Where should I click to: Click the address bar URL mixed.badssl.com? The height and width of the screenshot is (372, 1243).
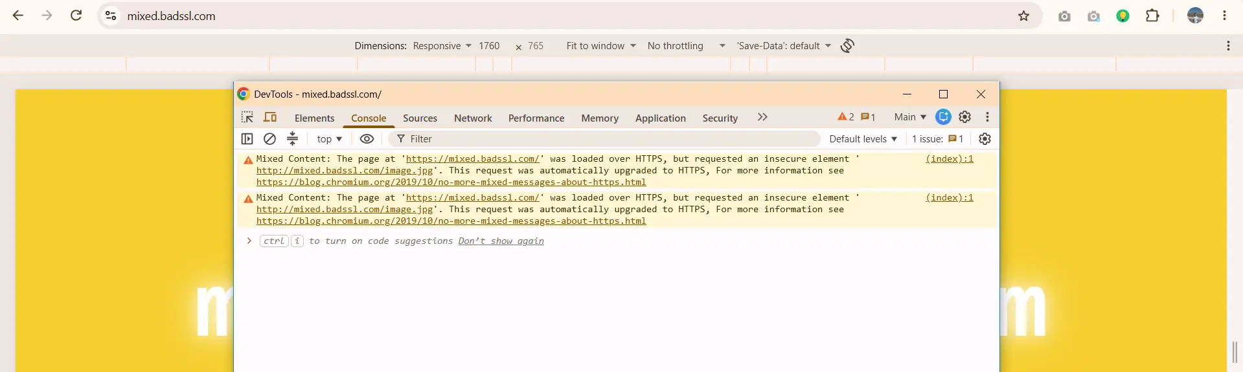click(171, 16)
